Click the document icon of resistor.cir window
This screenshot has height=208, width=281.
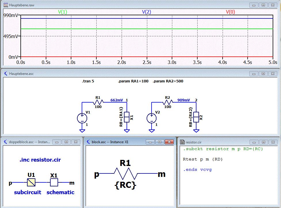(x=182, y=142)
